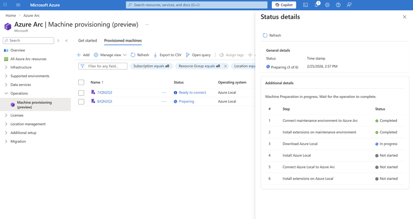Click Preparing status link for 8JQN2Q3
Image resolution: width=413 pixels, height=219 pixels.
tap(186, 101)
